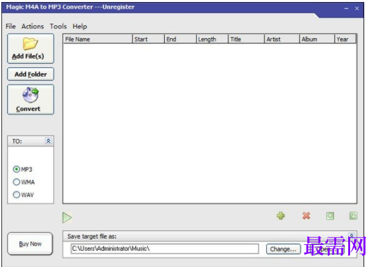Click the Length column header
Screen dimensions: 379x267
pos(212,39)
